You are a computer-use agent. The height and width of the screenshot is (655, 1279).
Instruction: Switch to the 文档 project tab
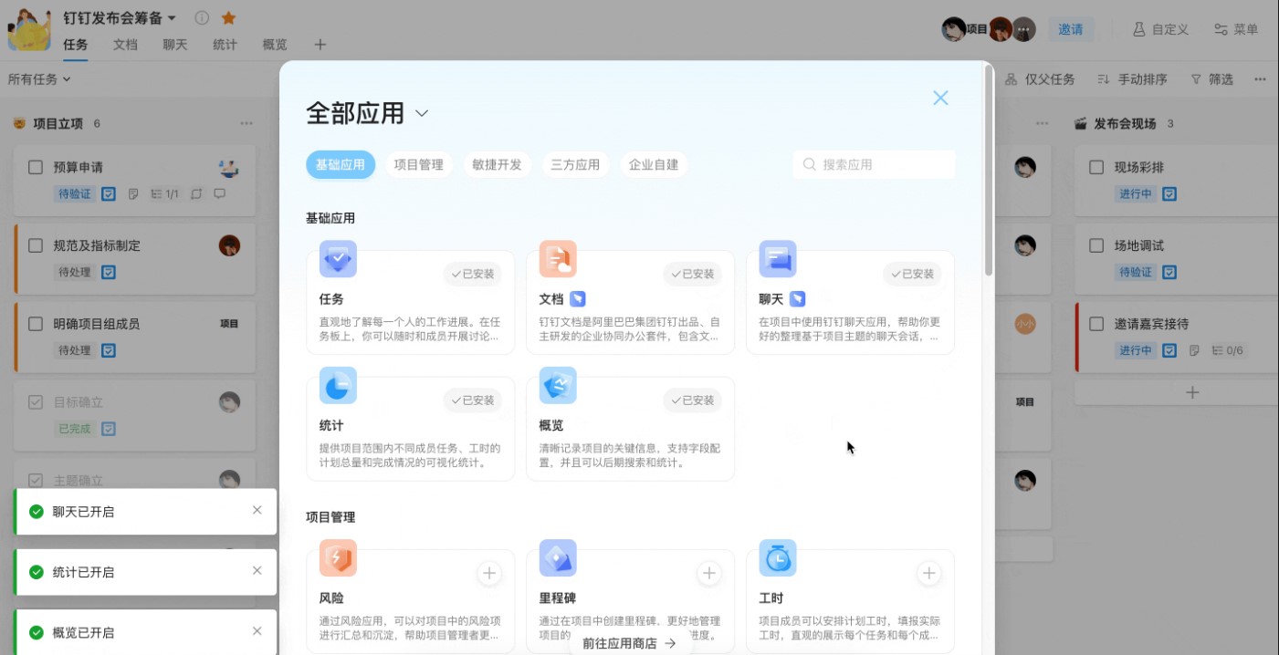[x=125, y=45]
